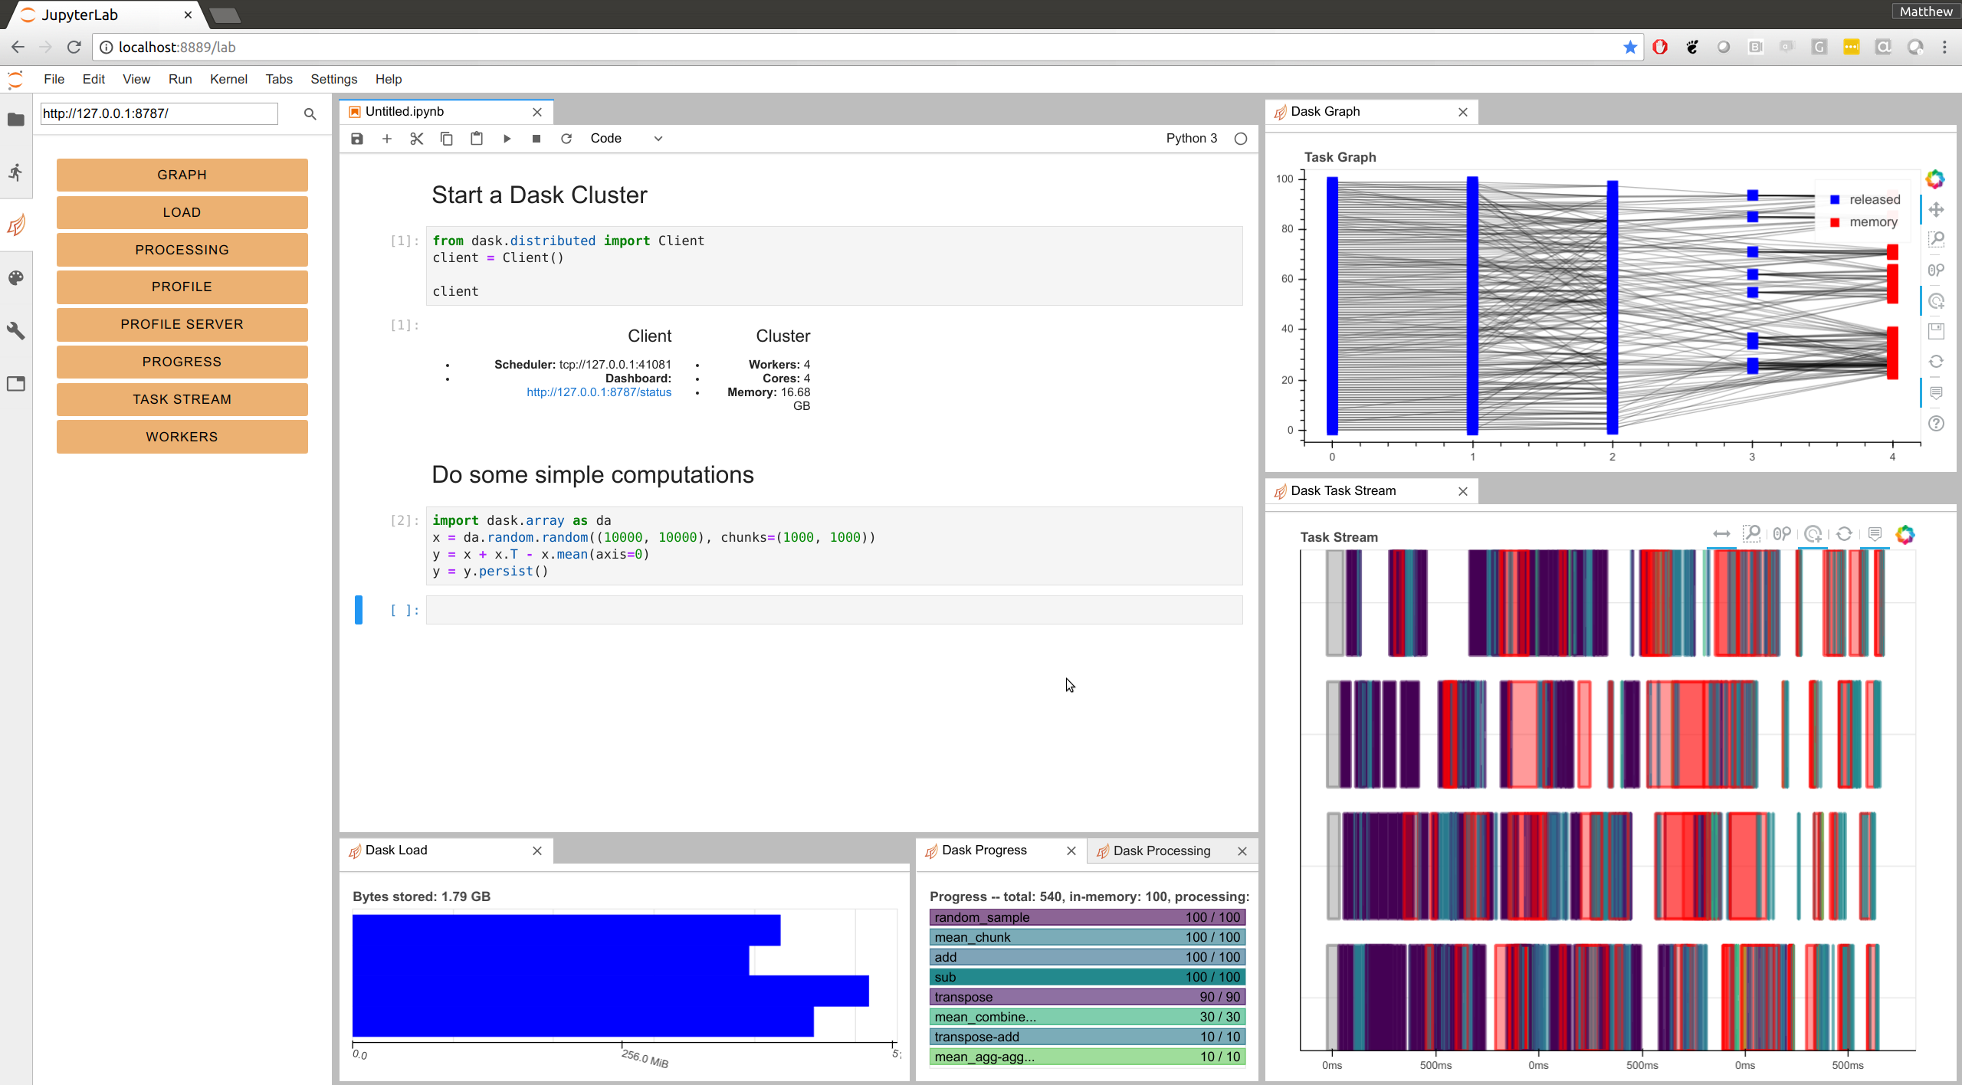Toggle Hover tool in Task Graph toolbar

pos(1937,393)
